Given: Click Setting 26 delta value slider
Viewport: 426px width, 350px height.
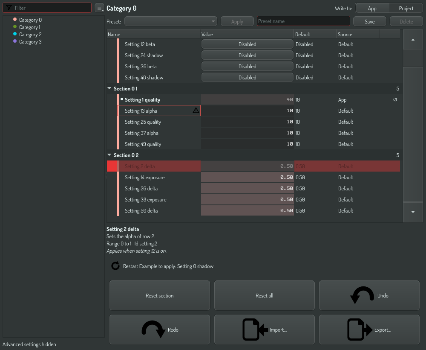Looking at the screenshot, I should click(x=247, y=188).
